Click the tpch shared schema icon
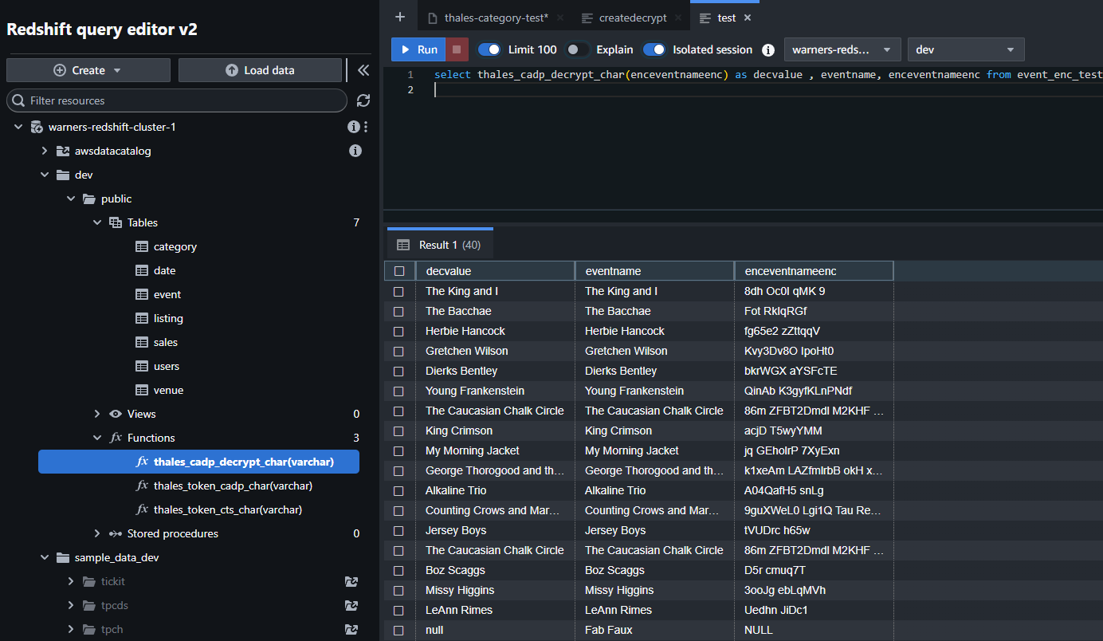Screen dimensions: 1103x641 click(351, 630)
